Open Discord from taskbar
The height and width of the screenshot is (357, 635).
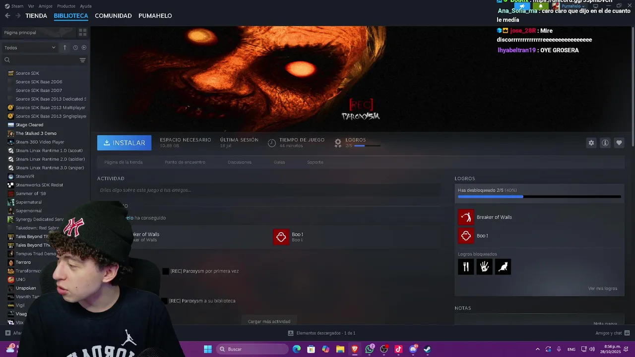(413, 349)
